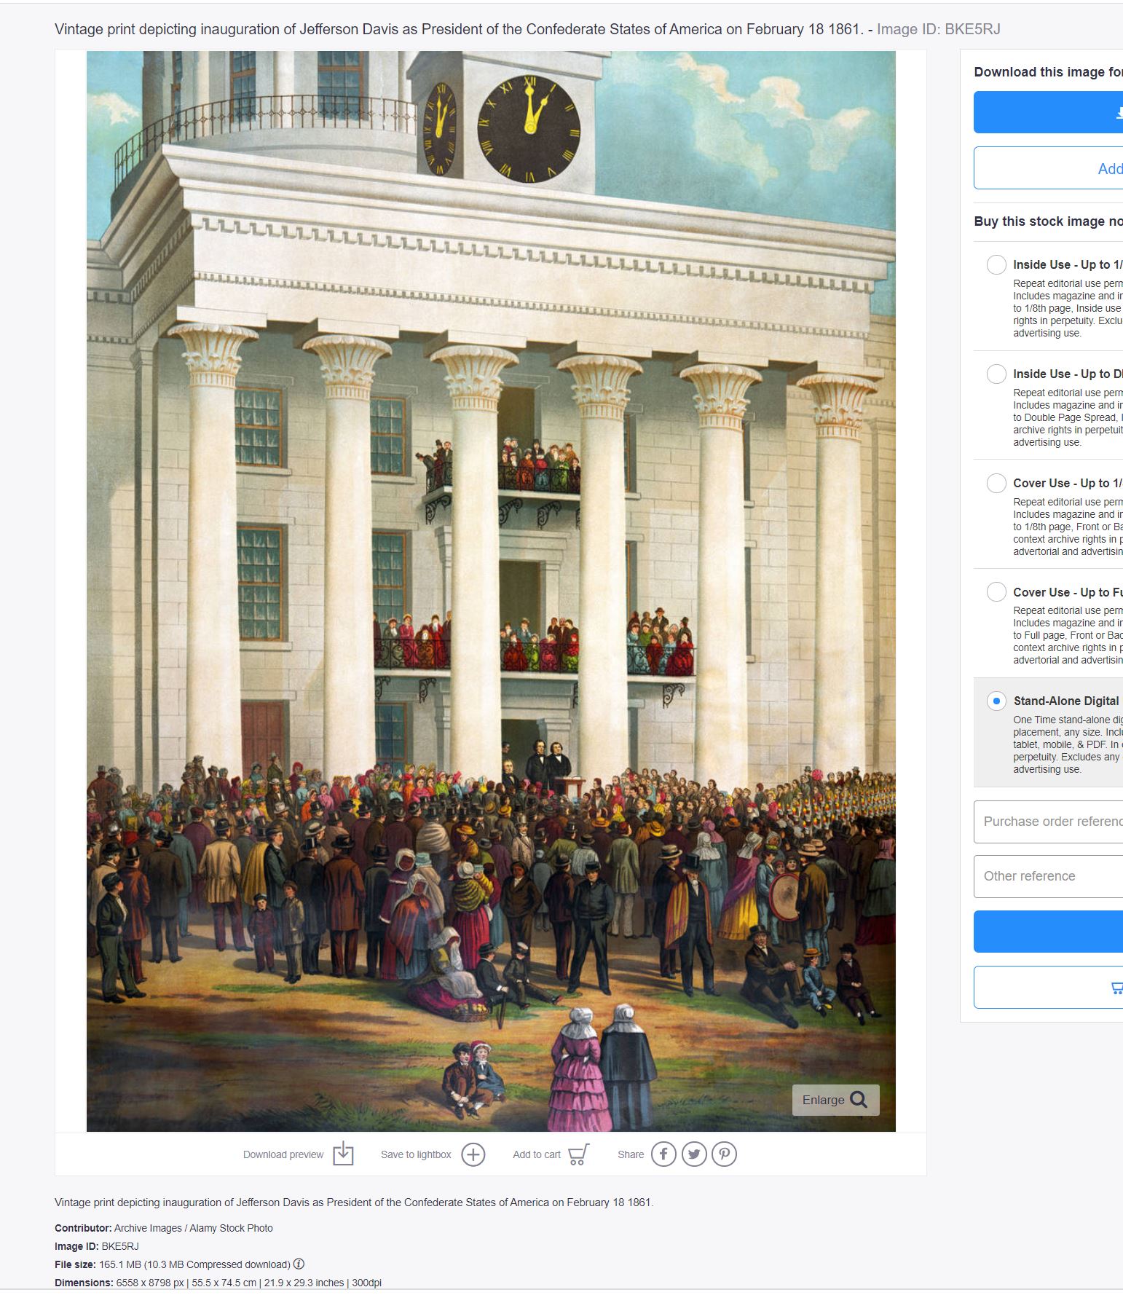Click the Add to cart icon below image
1123x1303 pixels.
pos(578,1154)
